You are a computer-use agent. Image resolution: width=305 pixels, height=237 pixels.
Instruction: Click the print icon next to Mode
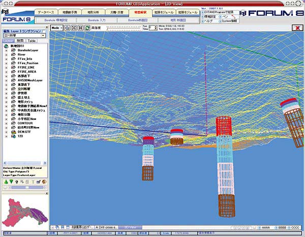[x=67, y=28]
